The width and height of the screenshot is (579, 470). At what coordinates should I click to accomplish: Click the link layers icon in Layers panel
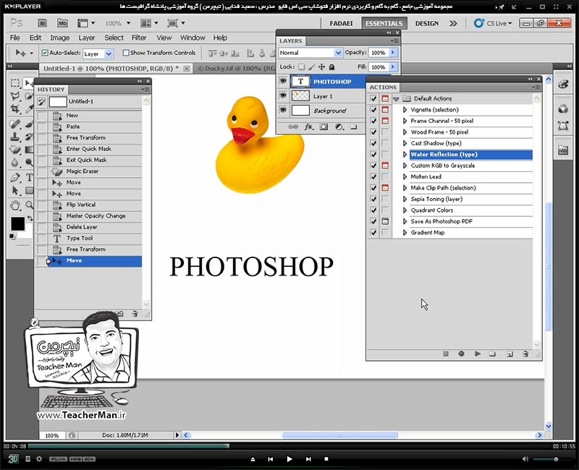point(293,127)
